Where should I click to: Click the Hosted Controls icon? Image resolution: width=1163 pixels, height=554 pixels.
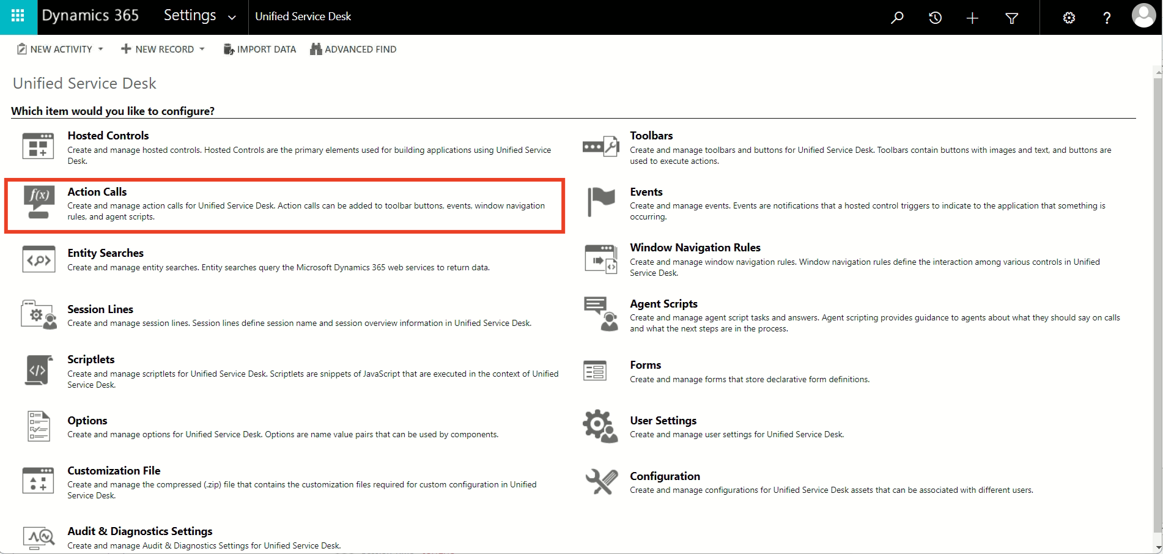click(38, 146)
